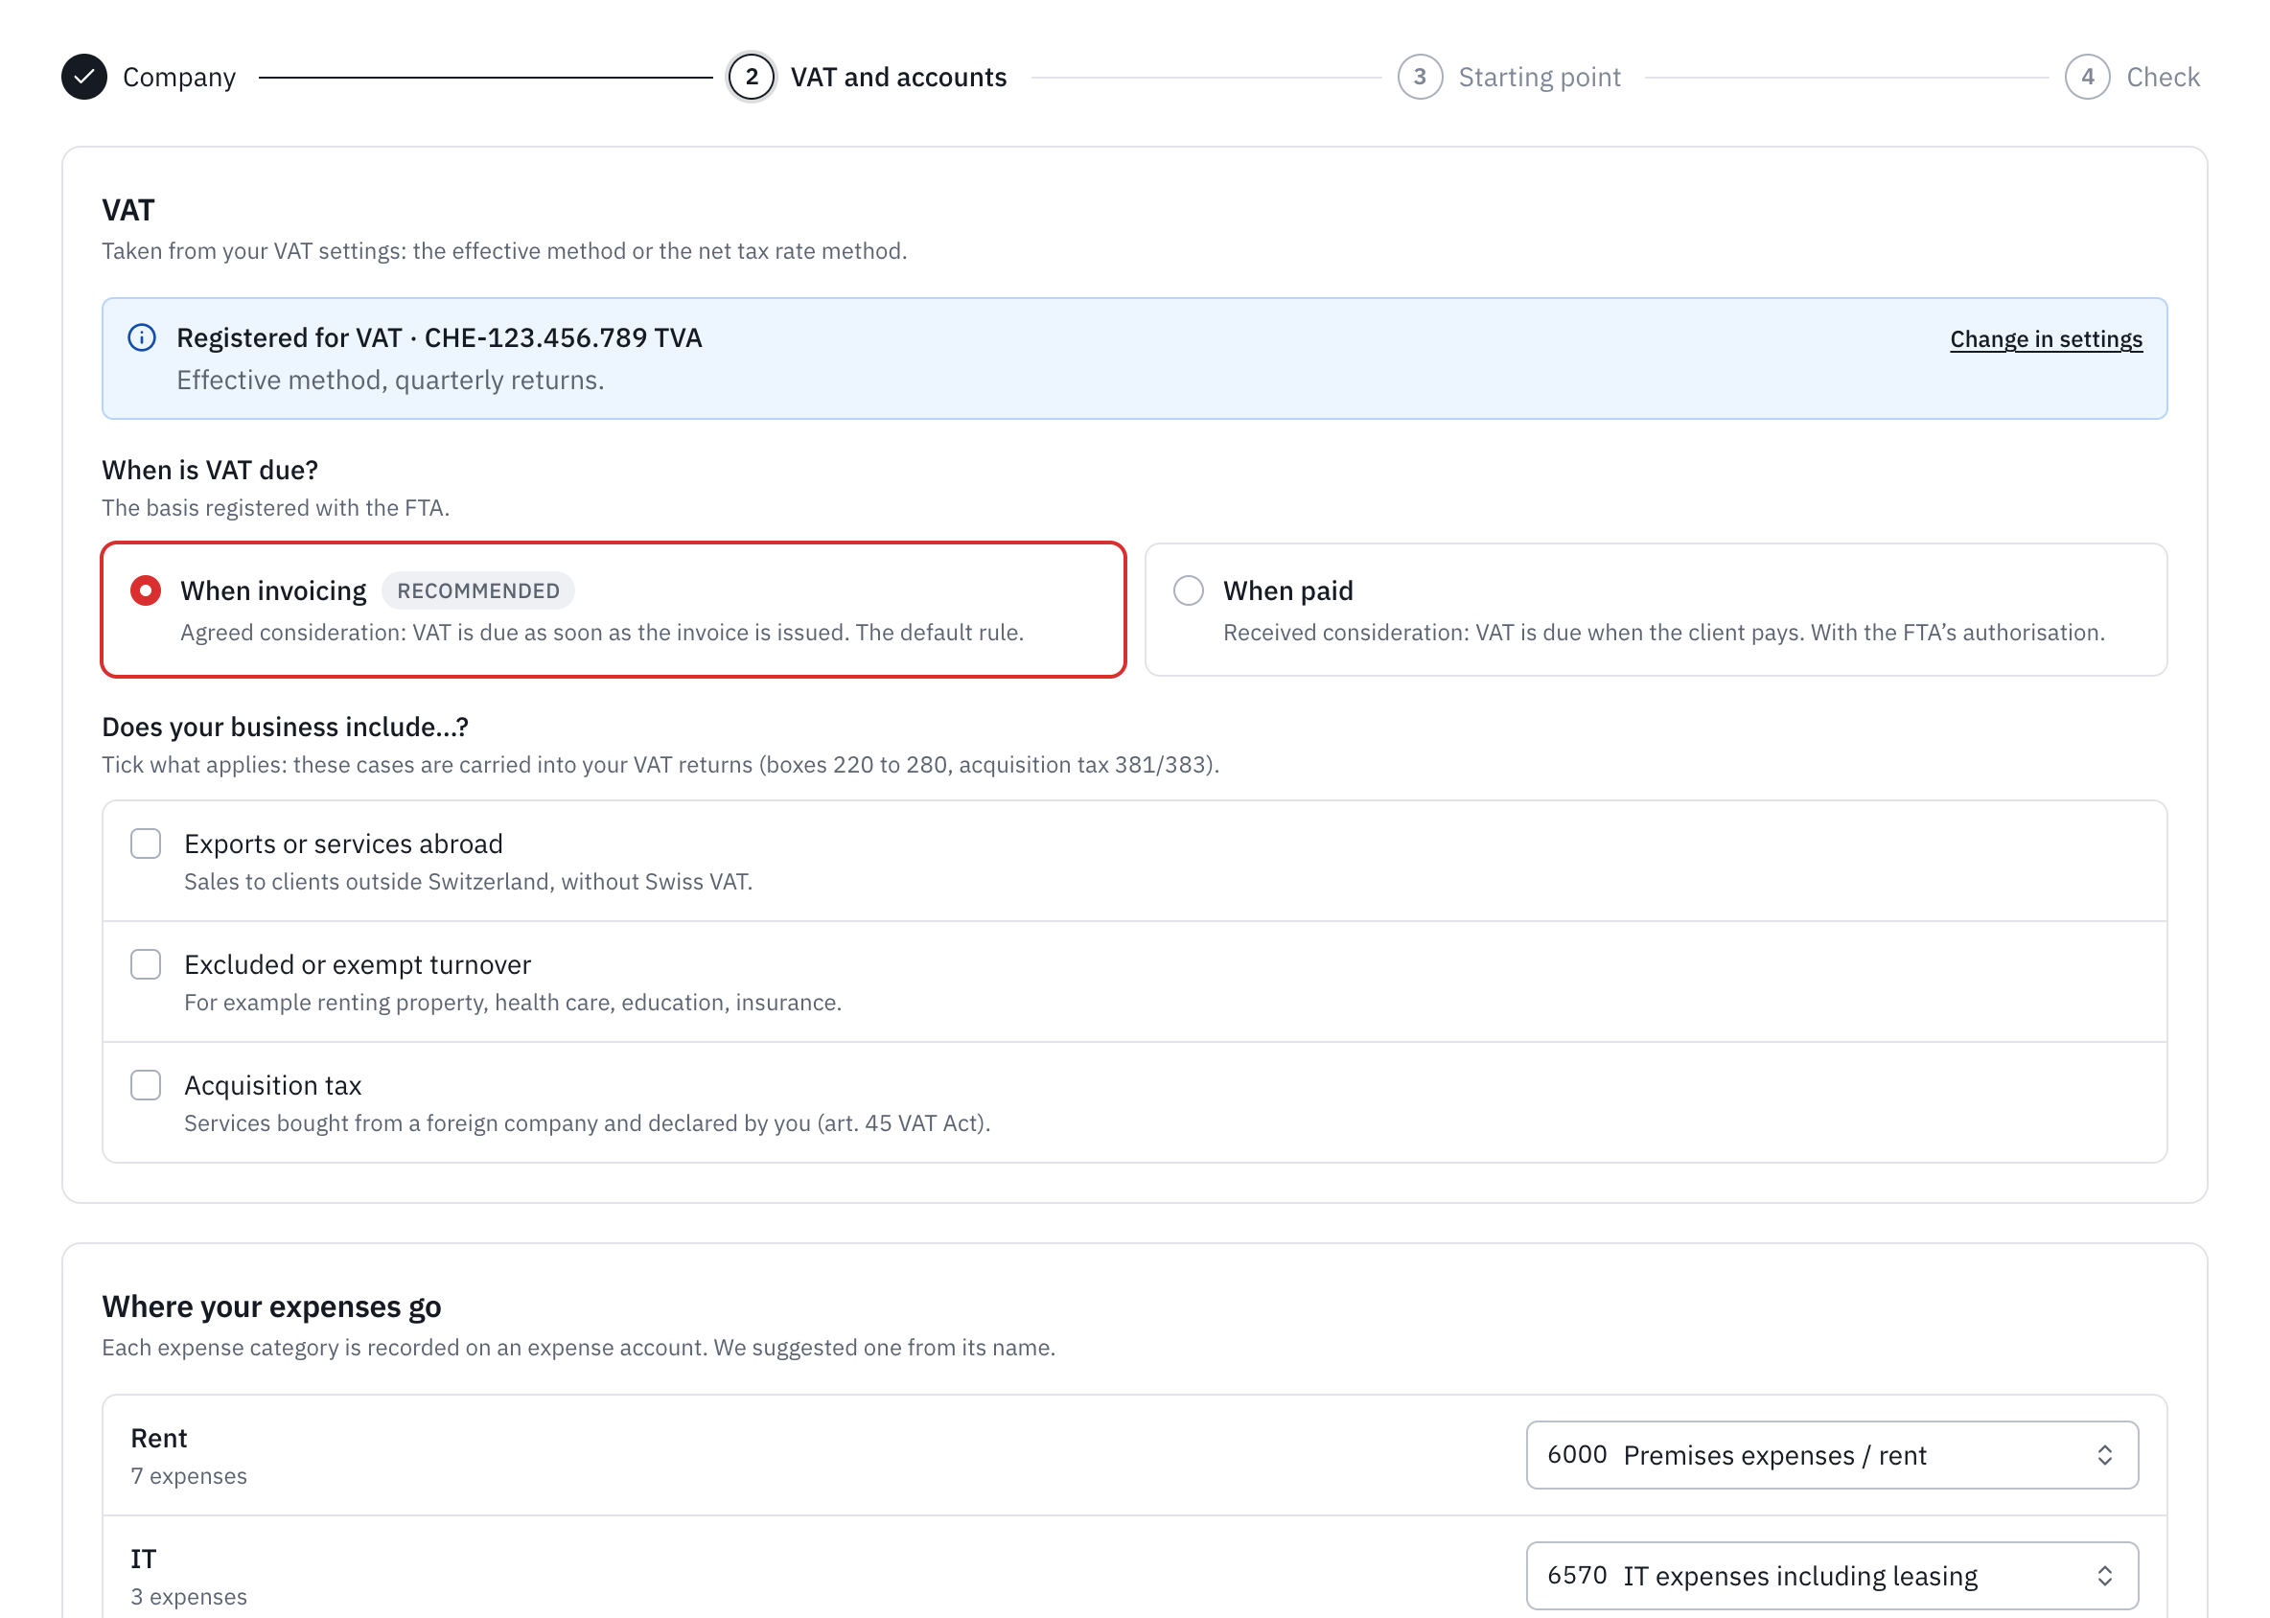The width and height of the screenshot is (2270, 1618).
Task: Select the When invoicing radio option
Action: tap(146, 590)
